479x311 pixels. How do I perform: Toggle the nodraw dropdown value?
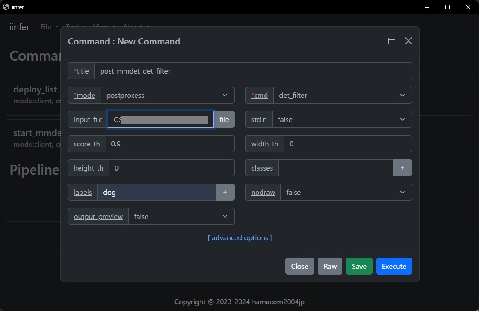coord(346,192)
